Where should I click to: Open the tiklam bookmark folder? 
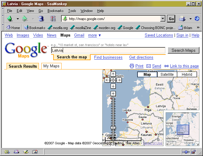pyautogui.click(x=185, y=28)
